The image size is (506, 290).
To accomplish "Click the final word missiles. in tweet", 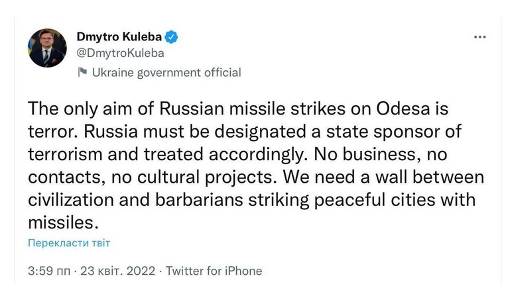I will 60,222.
